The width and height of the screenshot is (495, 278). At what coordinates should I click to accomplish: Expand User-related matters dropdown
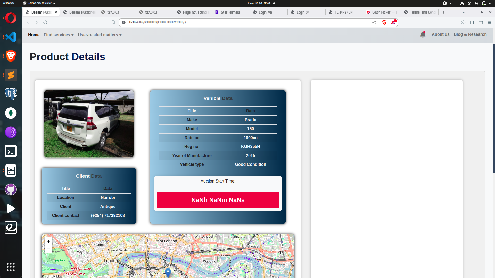click(x=100, y=35)
